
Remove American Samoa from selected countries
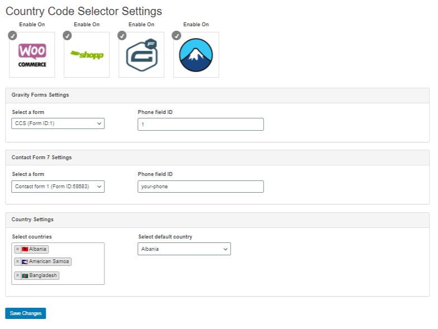click(x=18, y=261)
